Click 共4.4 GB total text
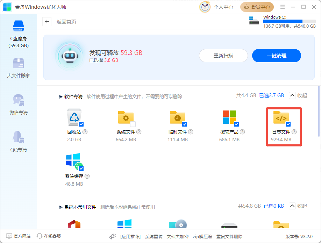Viewport: 321px width, 243px height. [x=246, y=95]
